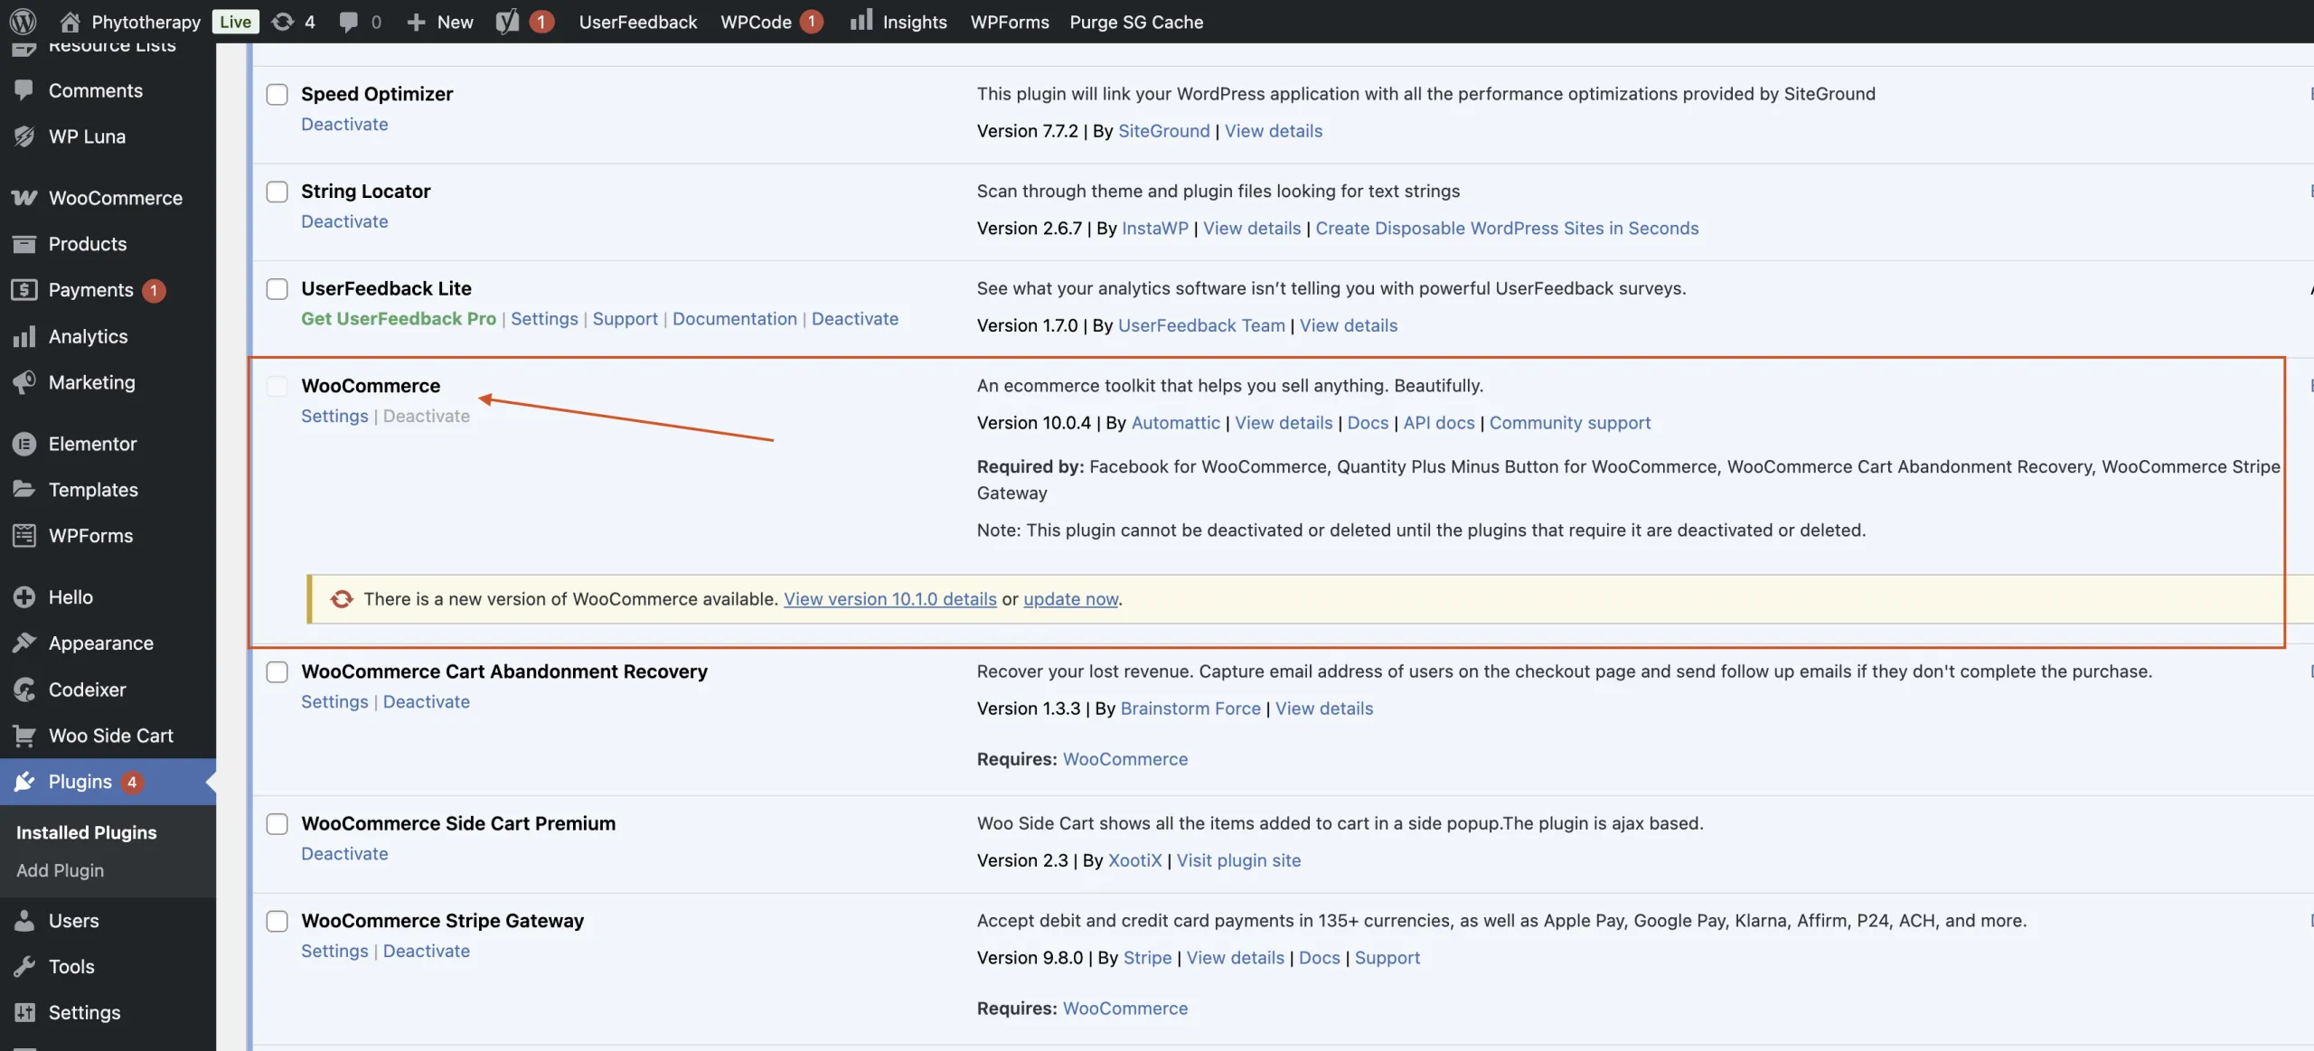Open the updates icon in admin bar
Screen dimensions: 2314x1051
pyautogui.click(x=283, y=21)
